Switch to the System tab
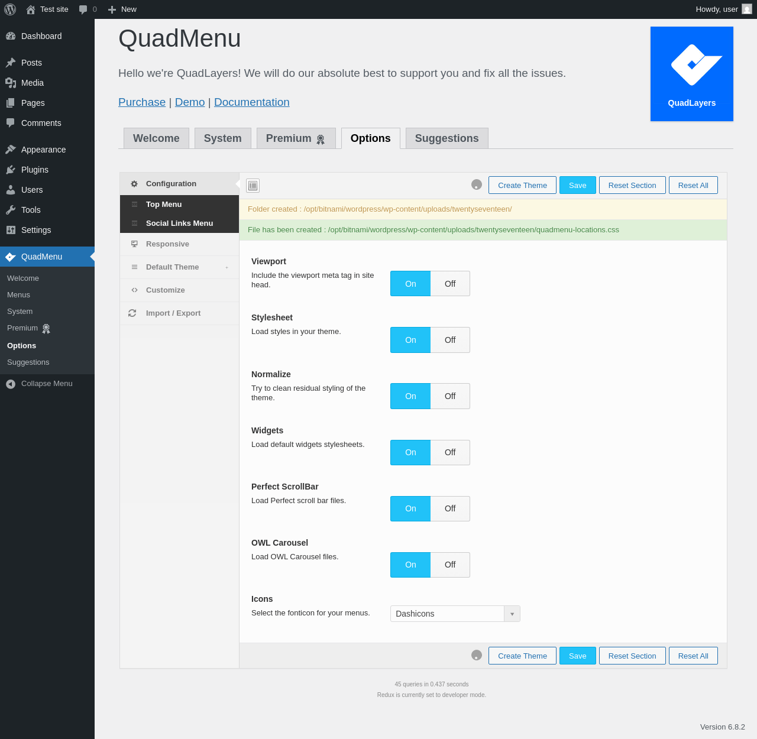This screenshot has height=739, width=757. coord(223,138)
